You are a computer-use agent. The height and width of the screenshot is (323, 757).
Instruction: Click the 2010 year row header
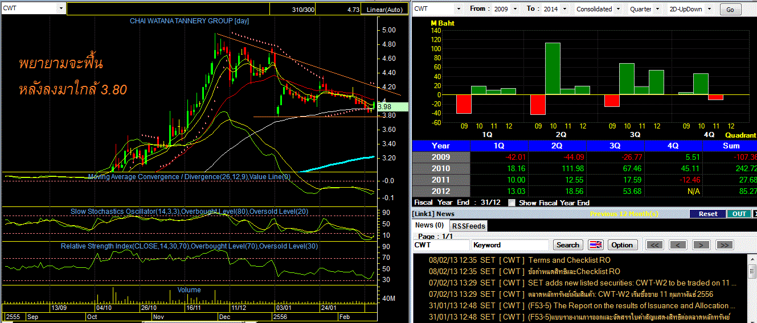(x=441, y=168)
